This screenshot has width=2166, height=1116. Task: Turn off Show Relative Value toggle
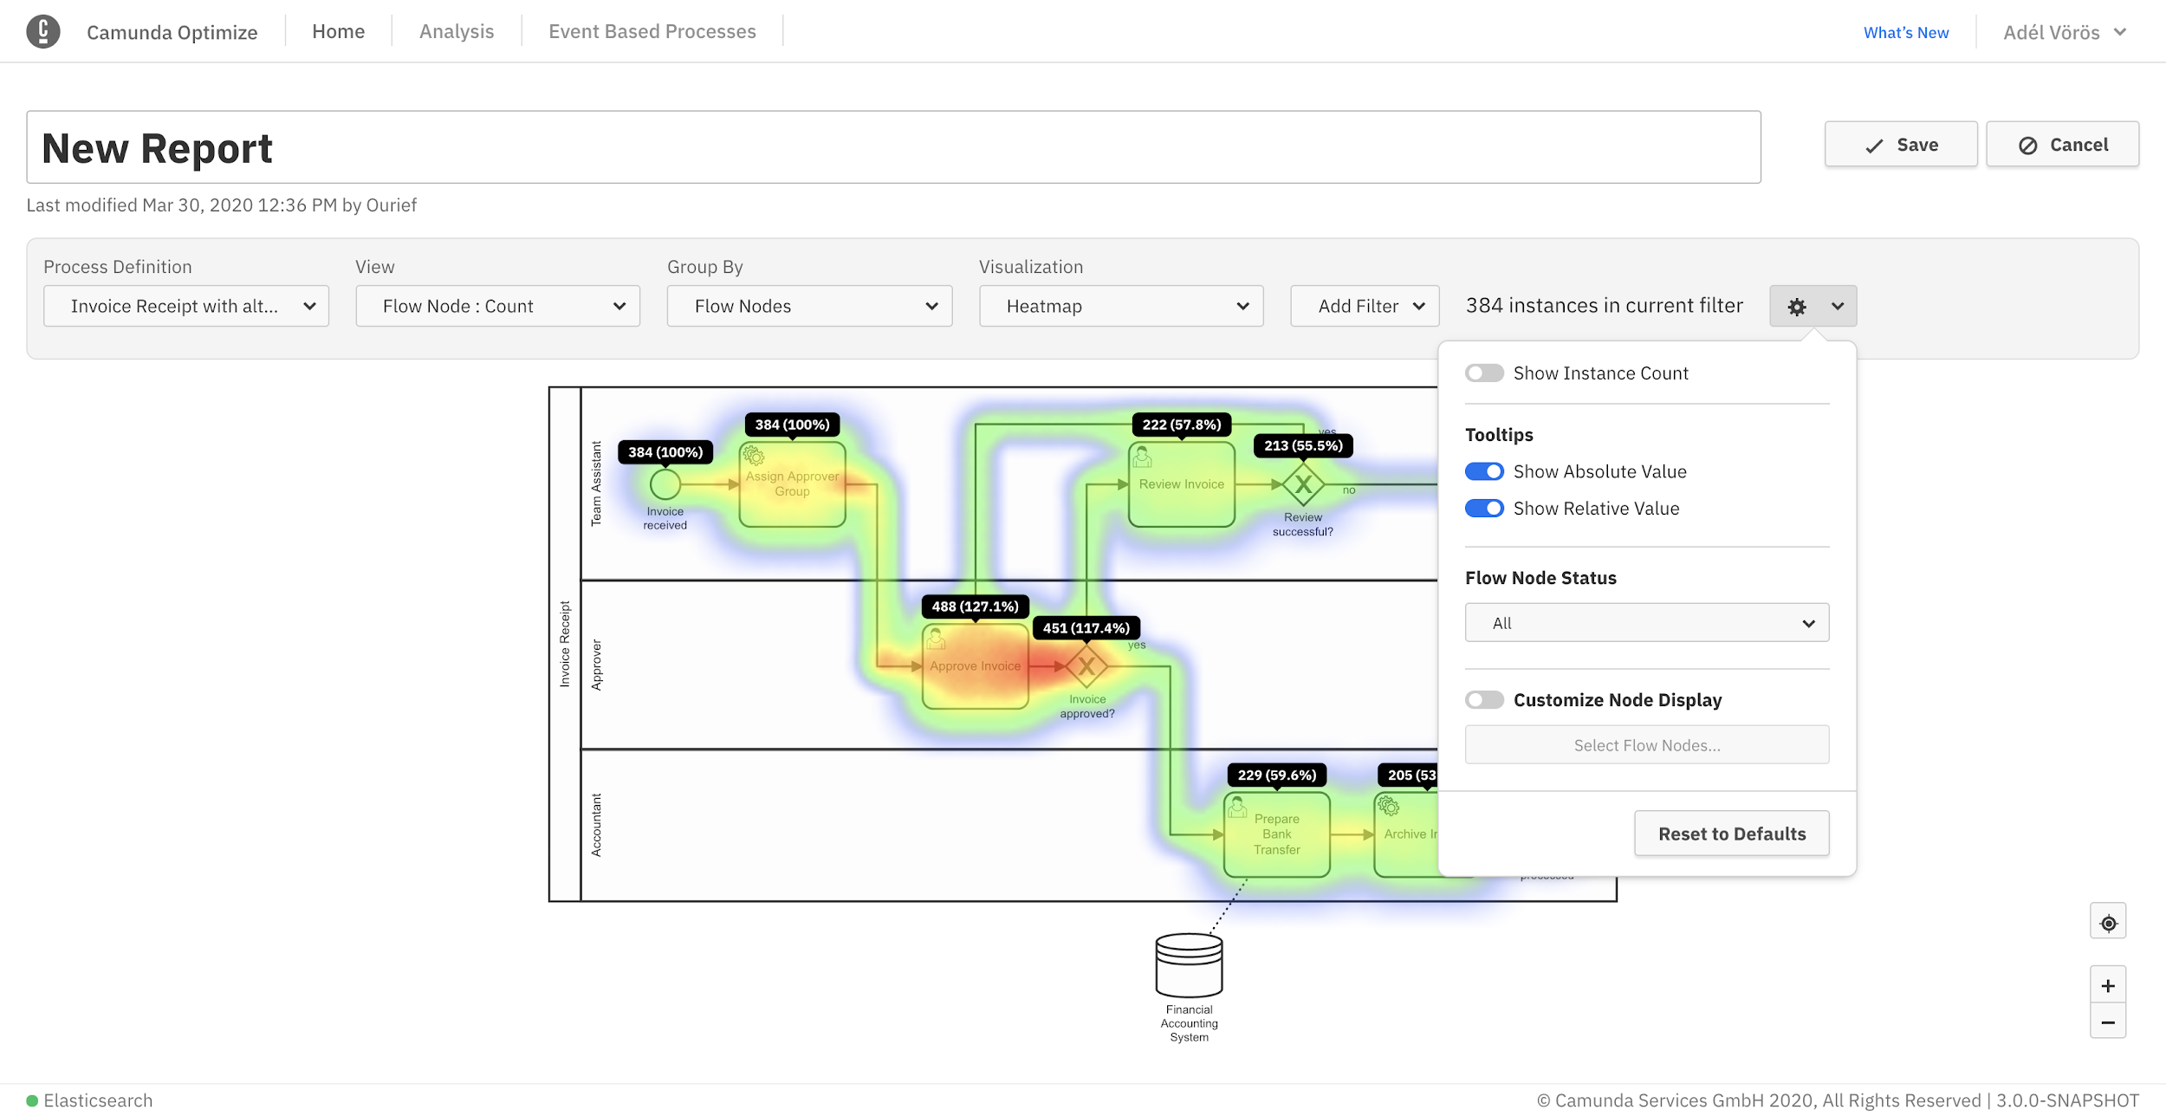pyautogui.click(x=1484, y=509)
